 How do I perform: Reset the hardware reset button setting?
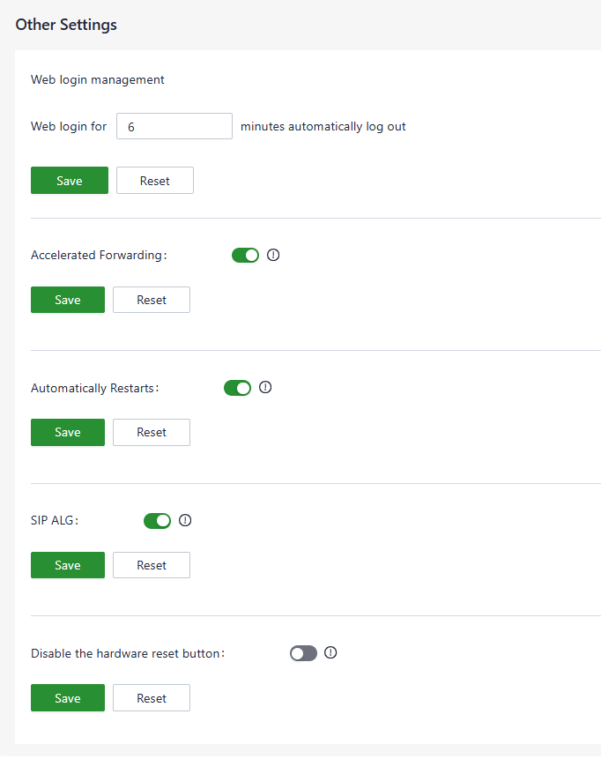click(x=152, y=698)
